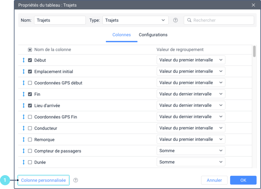The width and height of the screenshot is (261, 189).
Task: Uncheck the Lieu d'arrivée checkbox
Action: tap(30, 106)
